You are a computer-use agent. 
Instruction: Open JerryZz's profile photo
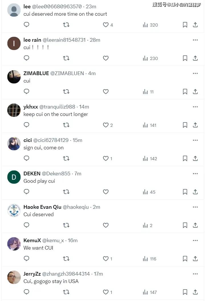tap(14, 277)
